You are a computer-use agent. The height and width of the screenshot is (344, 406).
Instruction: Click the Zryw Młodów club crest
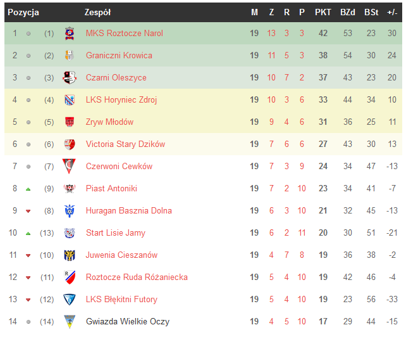(70, 122)
